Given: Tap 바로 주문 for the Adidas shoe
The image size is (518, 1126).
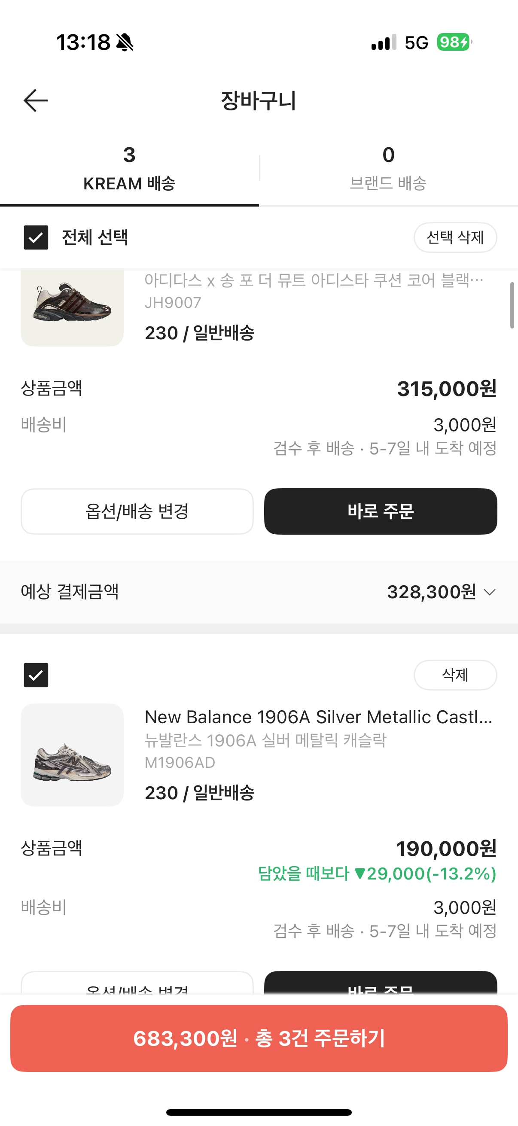Looking at the screenshot, I should coord(380,511).
